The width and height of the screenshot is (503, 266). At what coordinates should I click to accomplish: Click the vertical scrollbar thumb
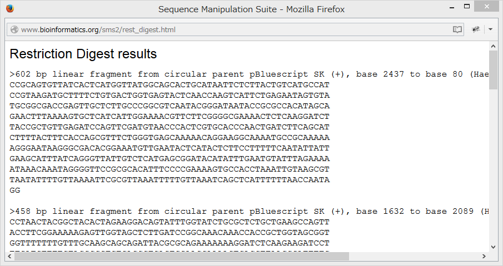493,69
